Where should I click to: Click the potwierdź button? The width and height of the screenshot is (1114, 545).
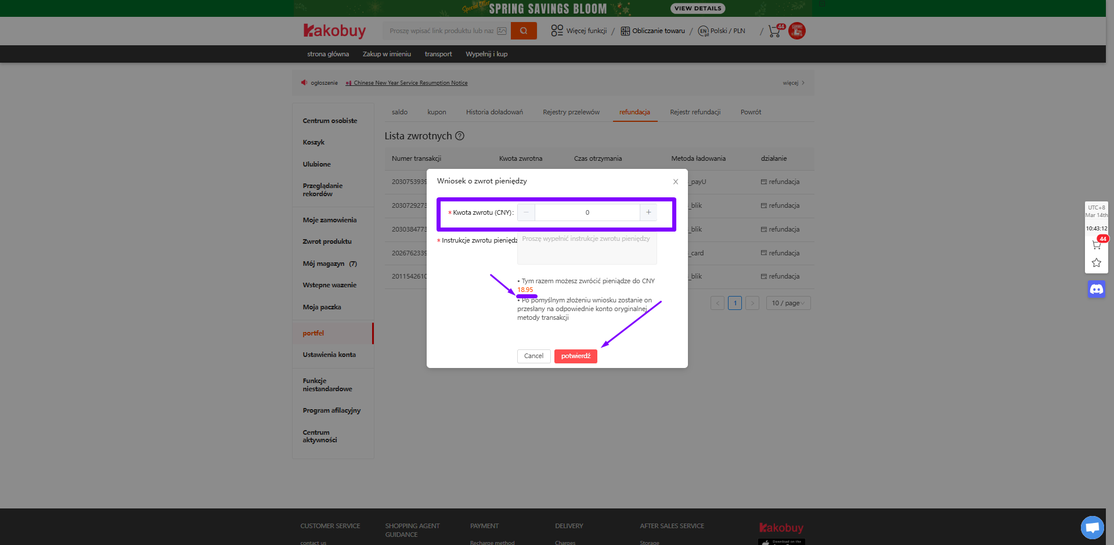pyautogui.click(x=575, y=356)
